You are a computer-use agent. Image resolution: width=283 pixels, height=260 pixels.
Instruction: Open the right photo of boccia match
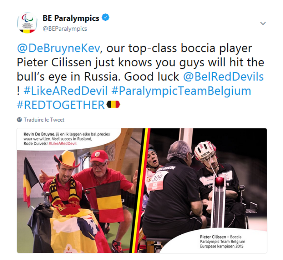click(204, 190)
